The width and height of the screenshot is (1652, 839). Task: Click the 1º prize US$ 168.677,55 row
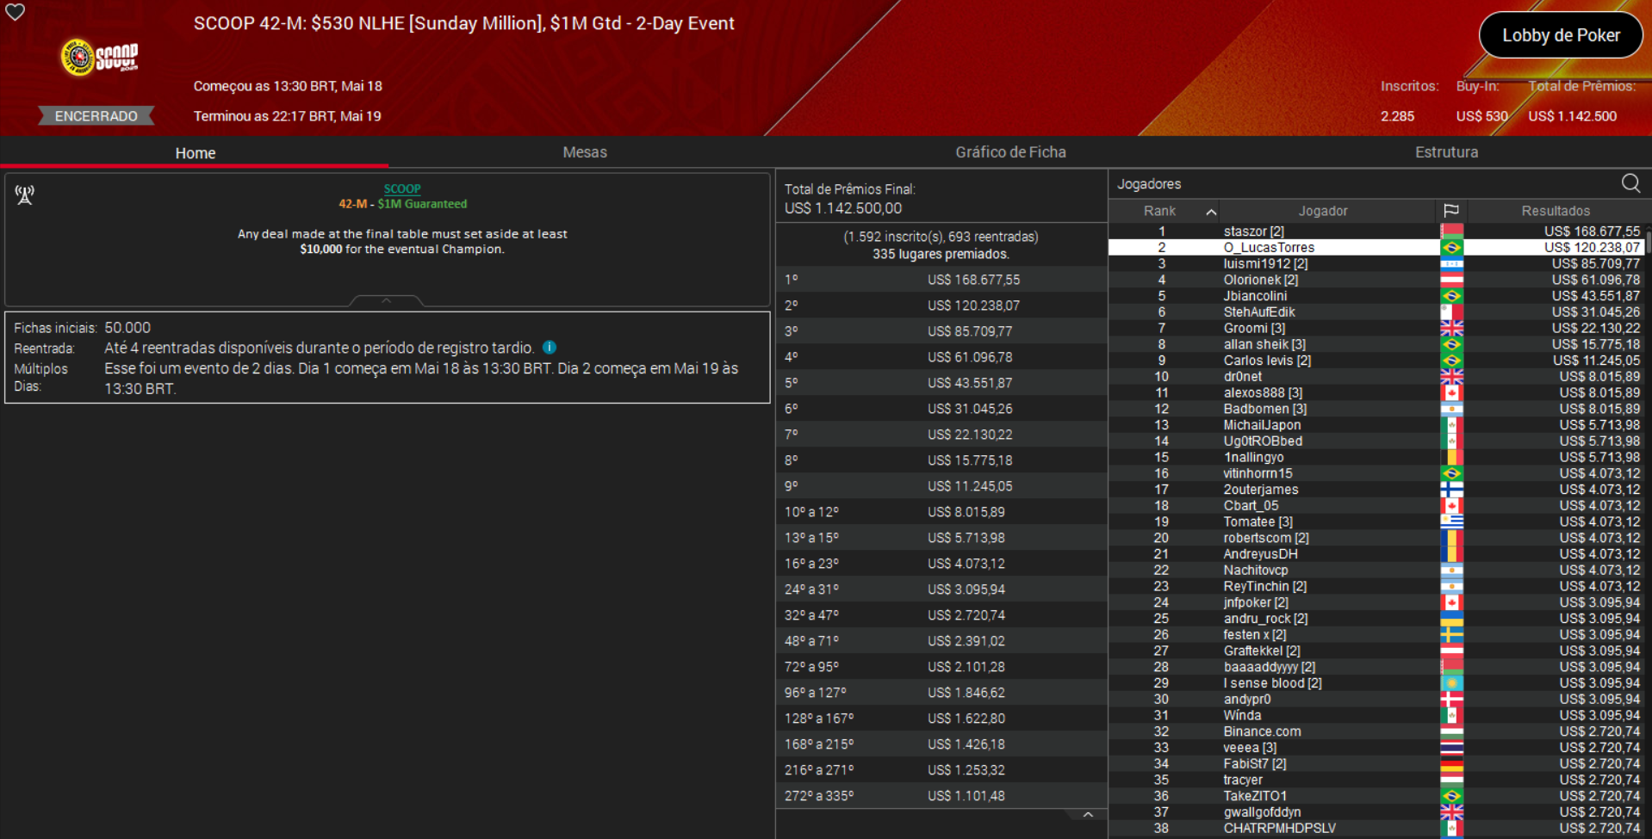[x=941, y=280]
